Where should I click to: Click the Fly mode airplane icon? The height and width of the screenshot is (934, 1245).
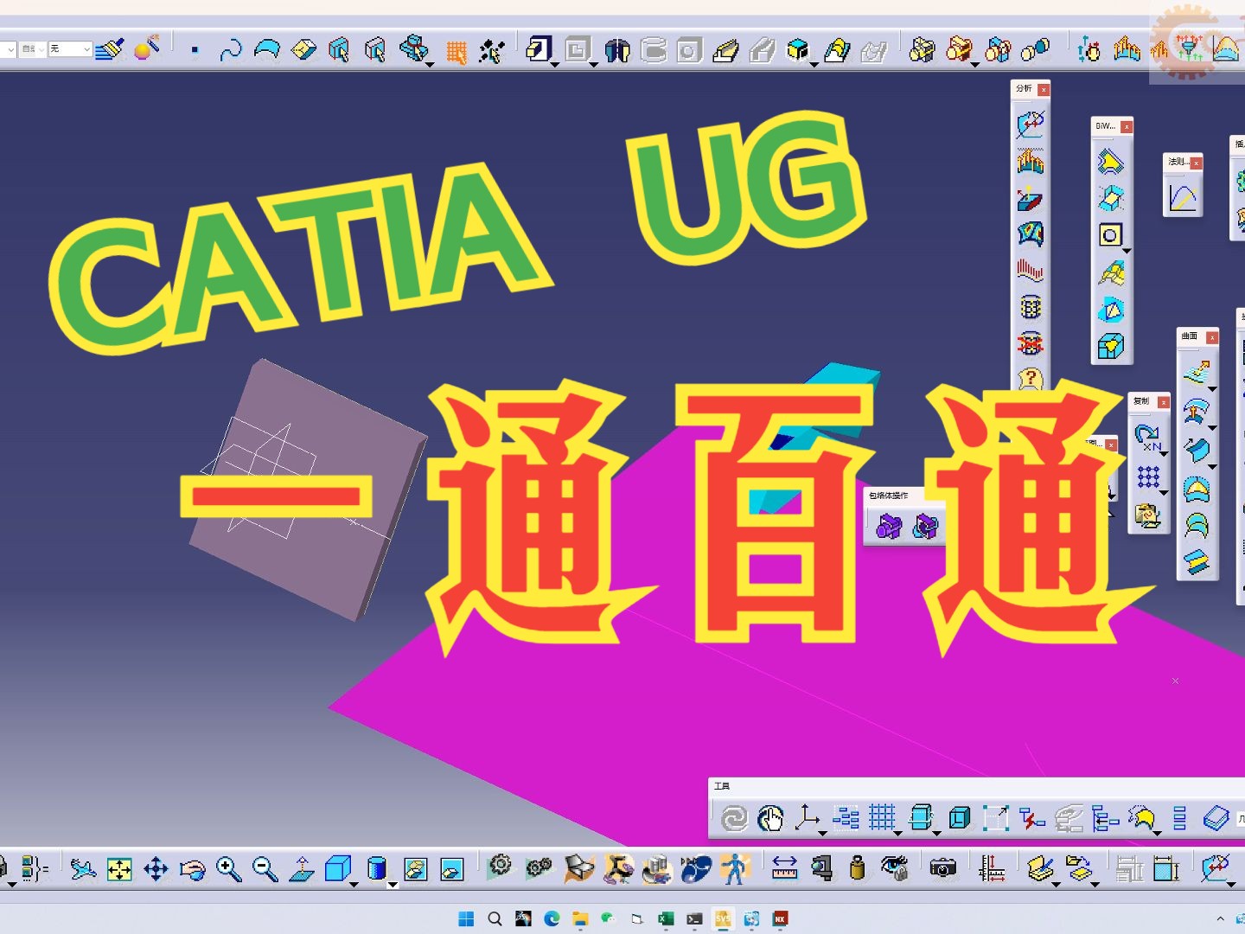pos(83,868)
